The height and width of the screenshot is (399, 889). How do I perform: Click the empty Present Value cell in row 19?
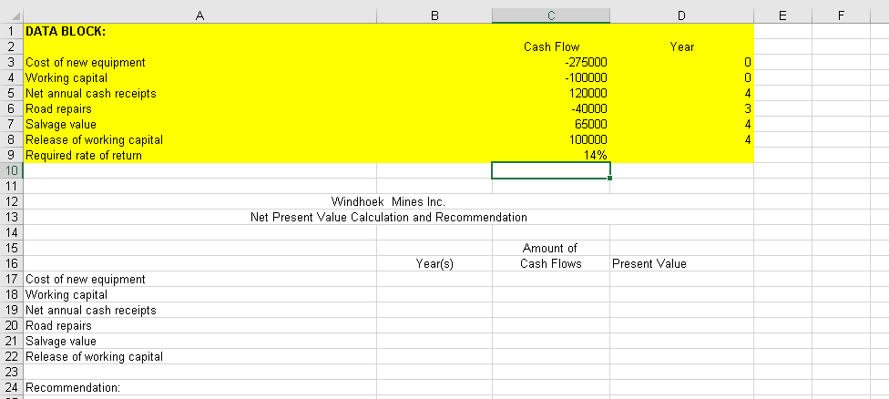tap(681, 310)
